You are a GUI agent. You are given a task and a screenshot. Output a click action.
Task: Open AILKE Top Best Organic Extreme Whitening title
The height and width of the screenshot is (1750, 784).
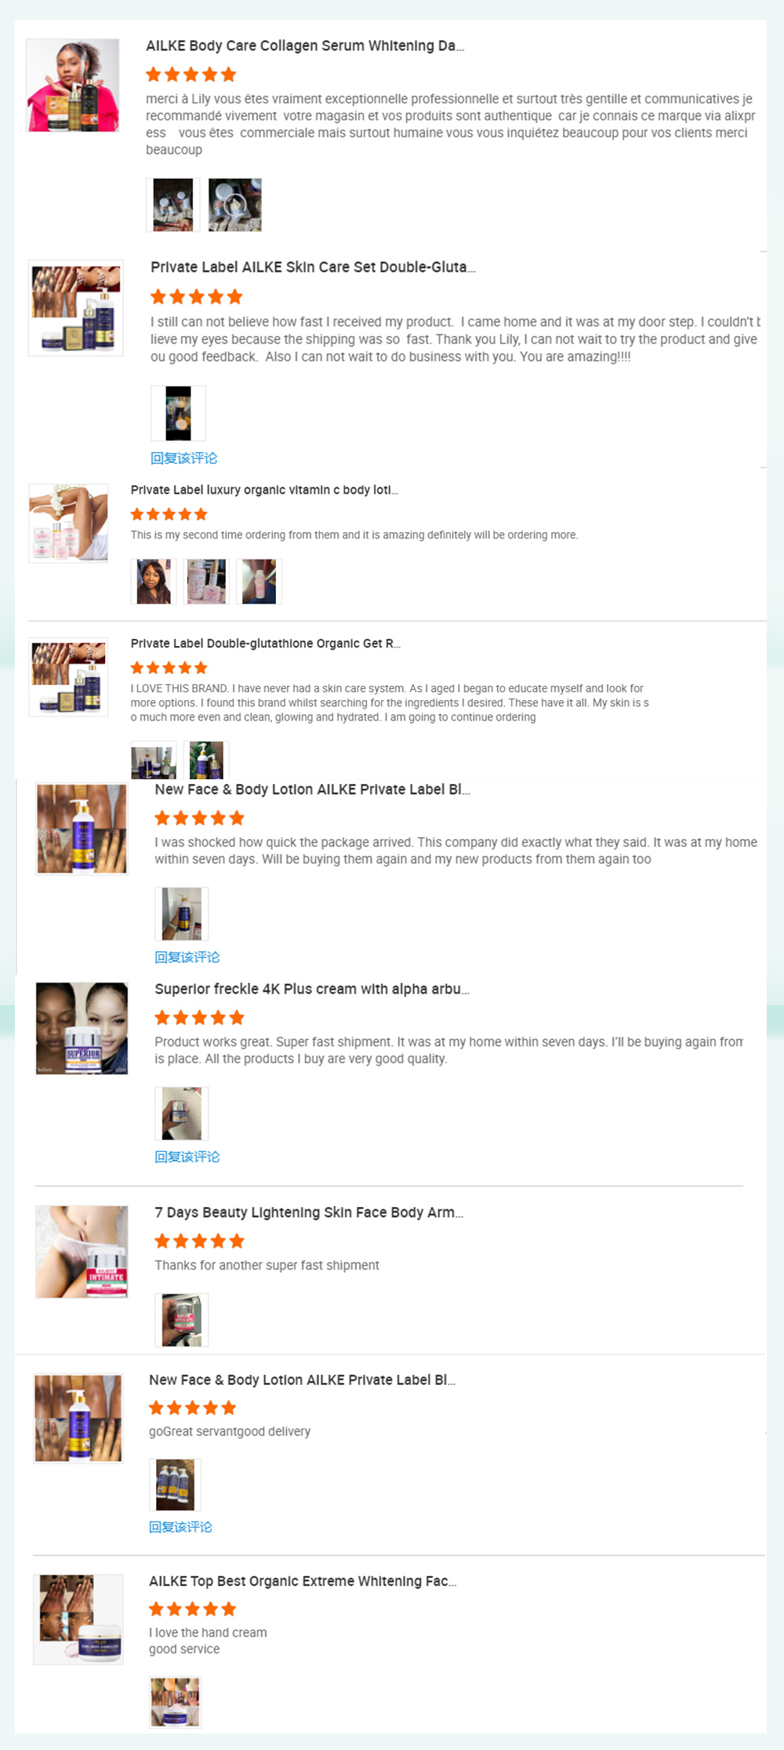tap(303, 1581)
